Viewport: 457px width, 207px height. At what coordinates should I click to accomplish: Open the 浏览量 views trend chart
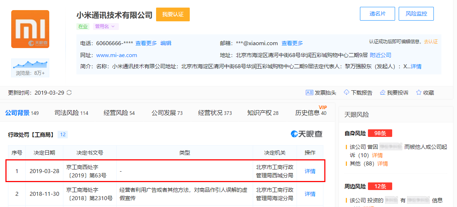pyautogui.click(x=30, y=68)
